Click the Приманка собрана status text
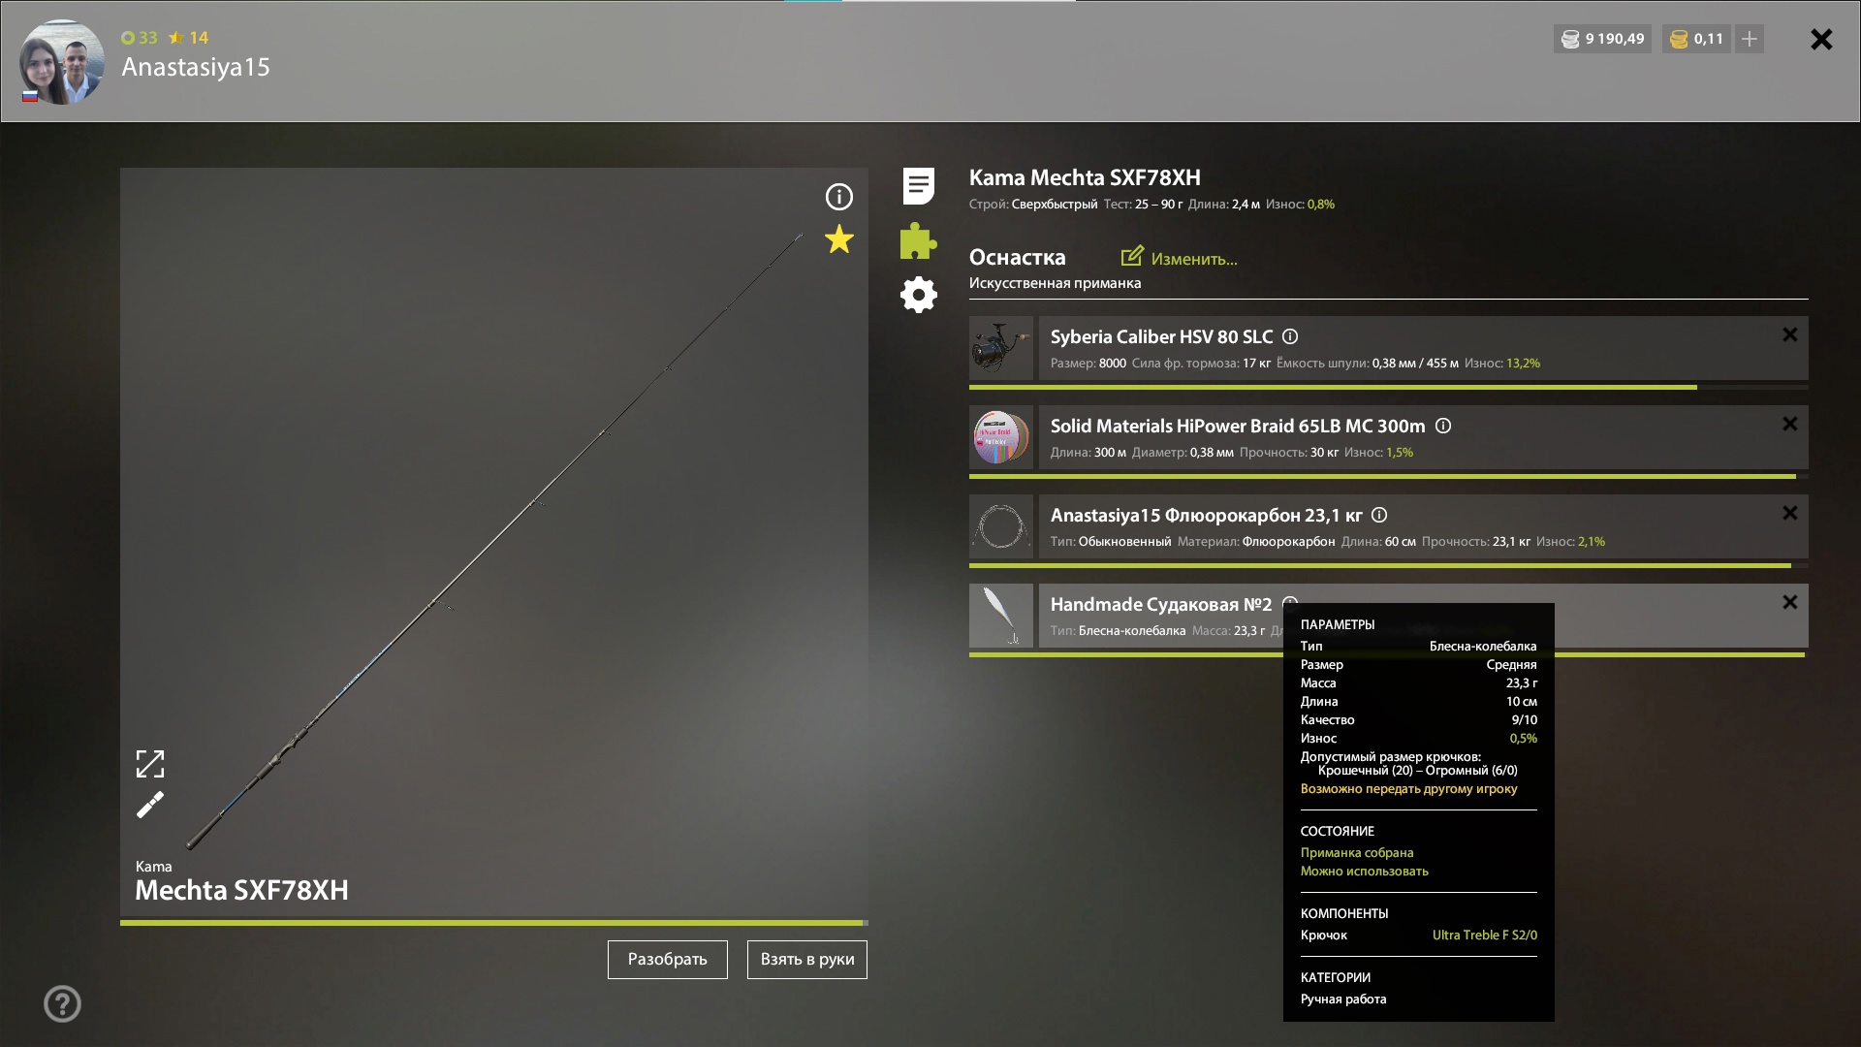Image resolution: width=1861 pixels, height=1047 pixels. point(1356,852)
